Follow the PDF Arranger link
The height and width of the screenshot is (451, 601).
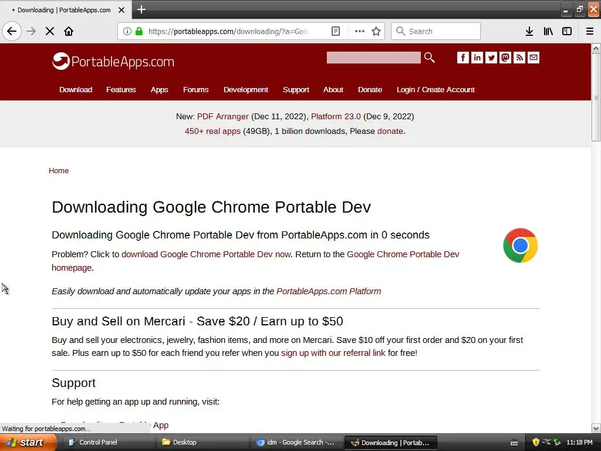point(222,116)
